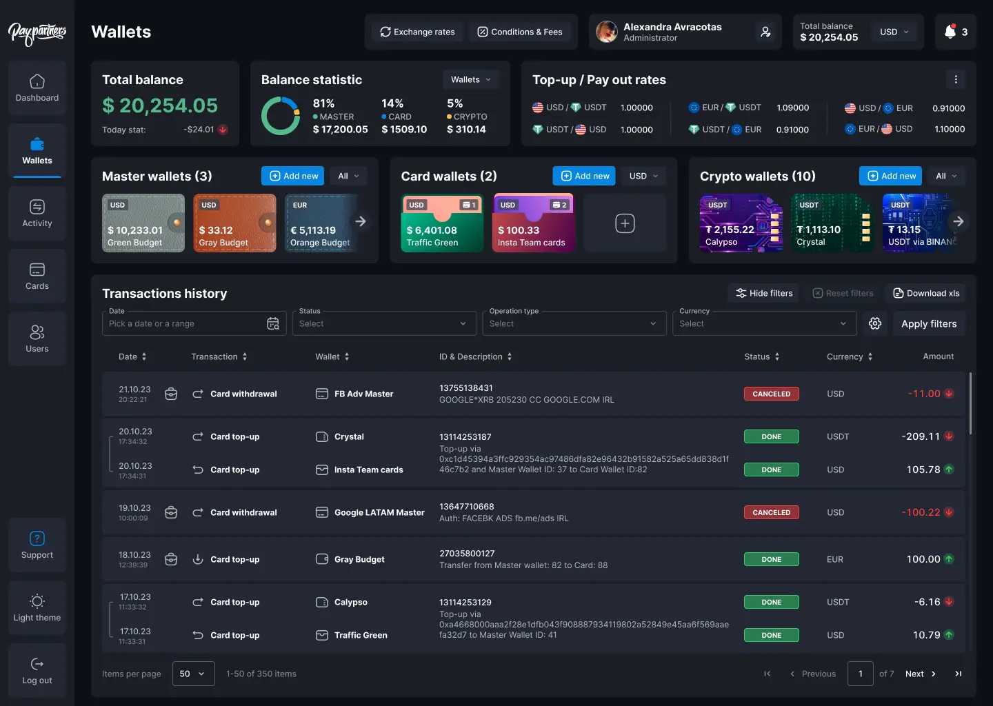Hide filters in Transactions history
993x706 pixels.
[763, 293]
